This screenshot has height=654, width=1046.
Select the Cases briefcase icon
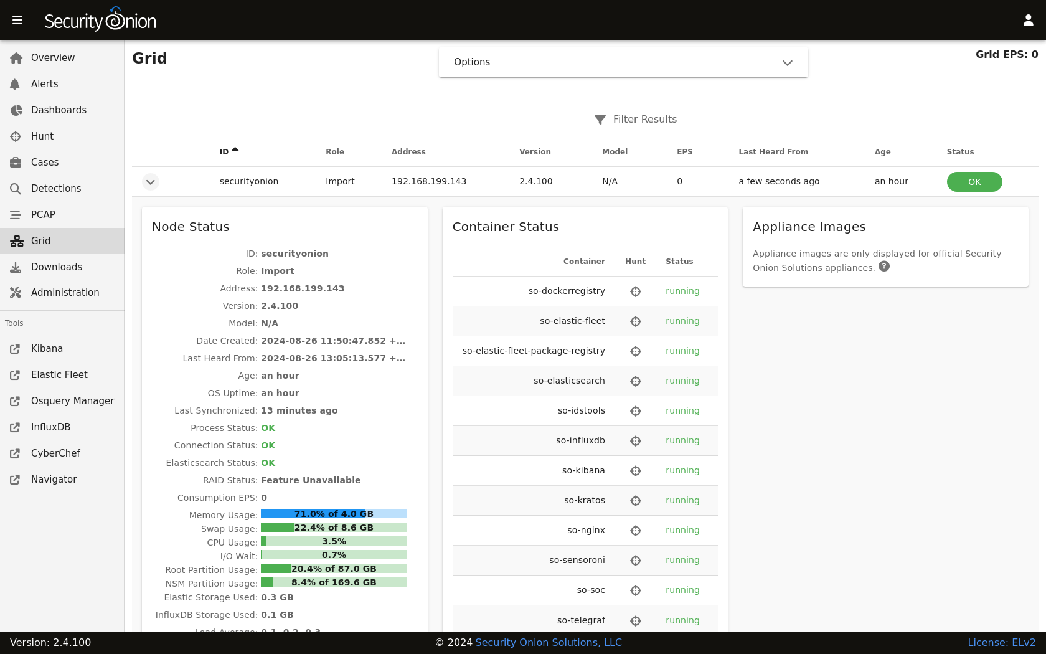(16, 163)
